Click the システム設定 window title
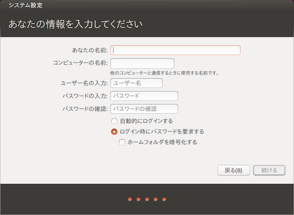Screen dimensions: 294x215 (25, 5)
